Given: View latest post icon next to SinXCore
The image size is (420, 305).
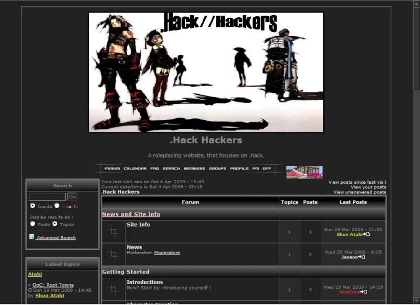Looking at the screenshot, I should pos(364,291).
